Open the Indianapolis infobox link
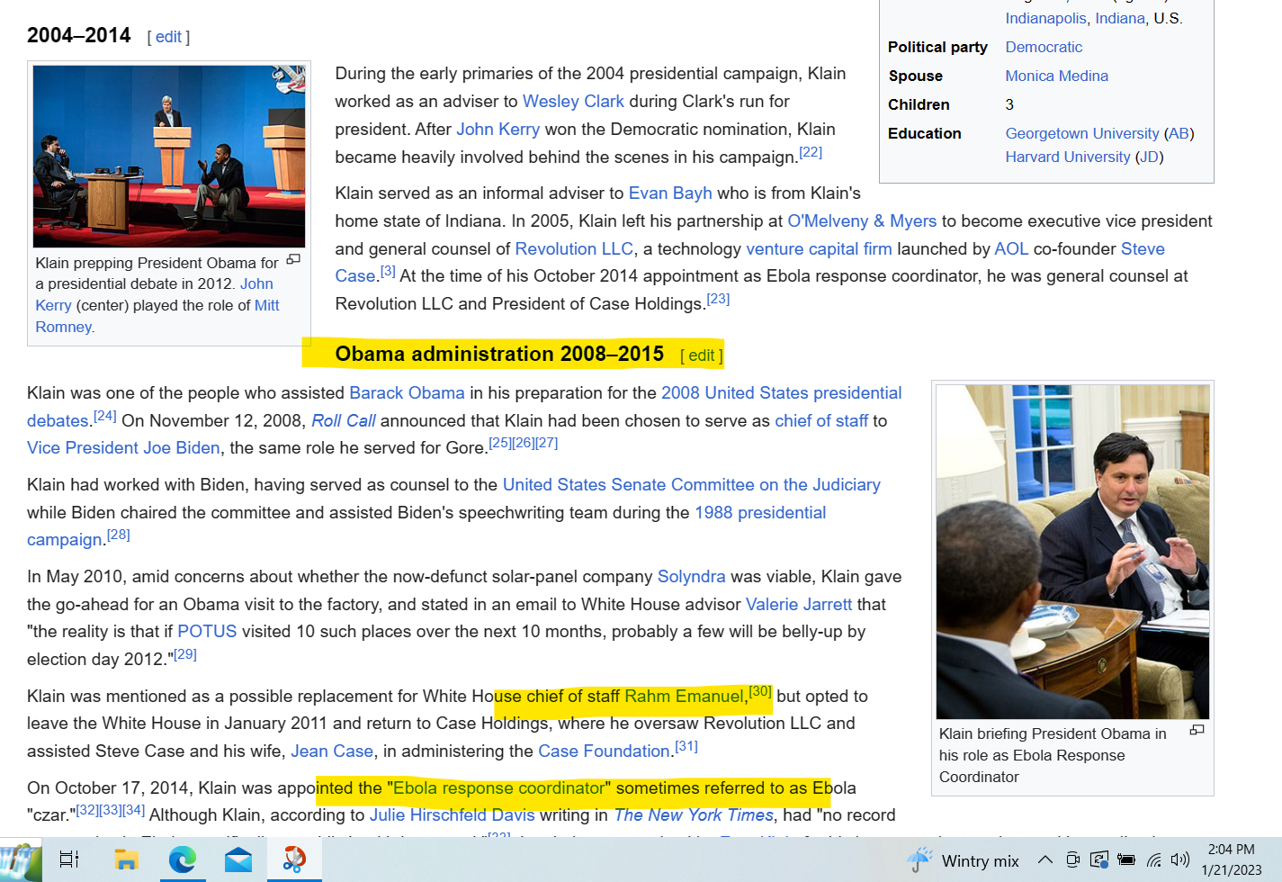Screen dimensions: 1282x882 [x=1045, y=18]
